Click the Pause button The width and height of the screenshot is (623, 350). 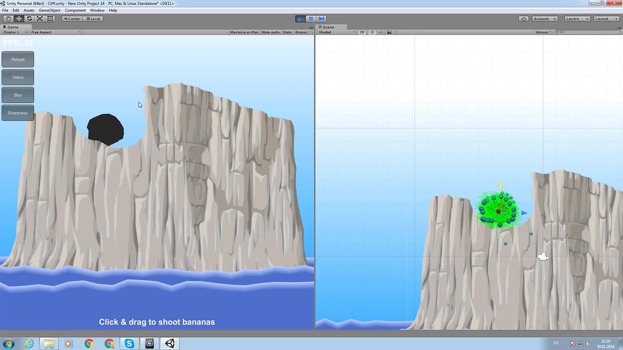(311, 18)
